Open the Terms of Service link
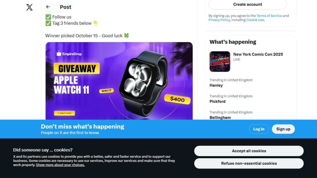The image size is (317, 178). [x=269, y=16]
